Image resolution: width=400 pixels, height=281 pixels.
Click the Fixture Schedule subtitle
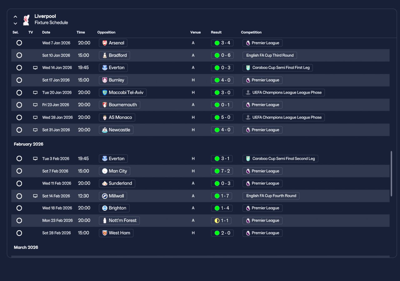(51, 23)
